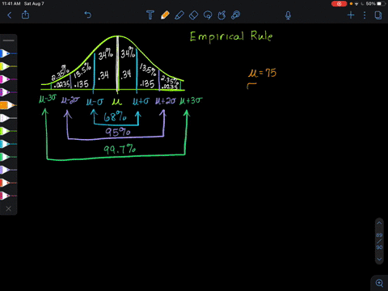
Task: Select the Highlighter tool
Action: pos(179,15)
